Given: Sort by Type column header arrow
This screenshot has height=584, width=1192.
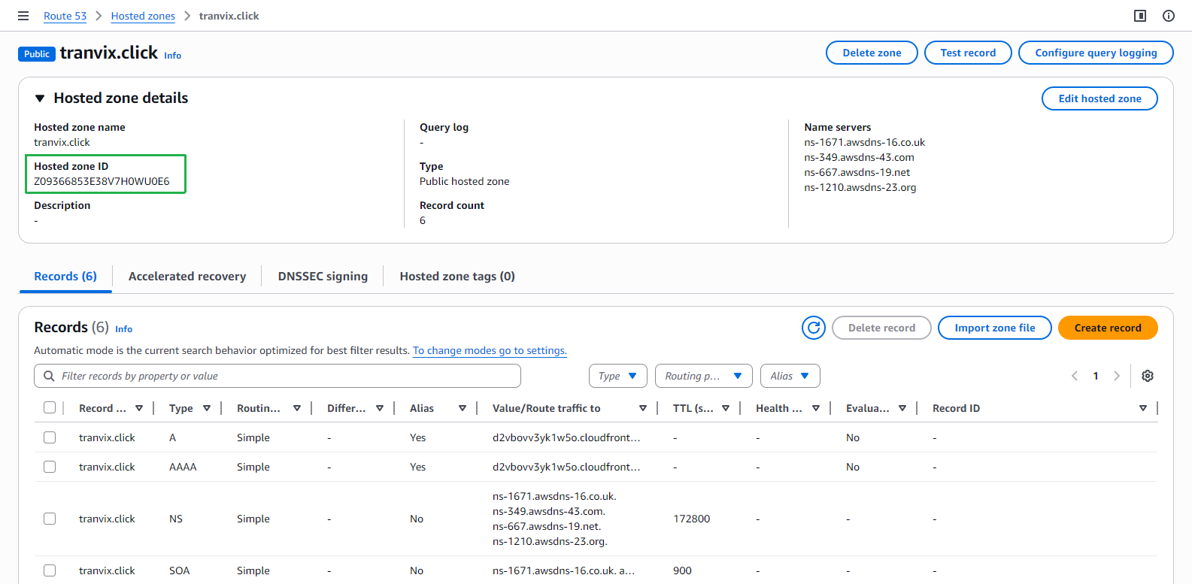Looking at the screenshot, I should [x=207, y=408].
